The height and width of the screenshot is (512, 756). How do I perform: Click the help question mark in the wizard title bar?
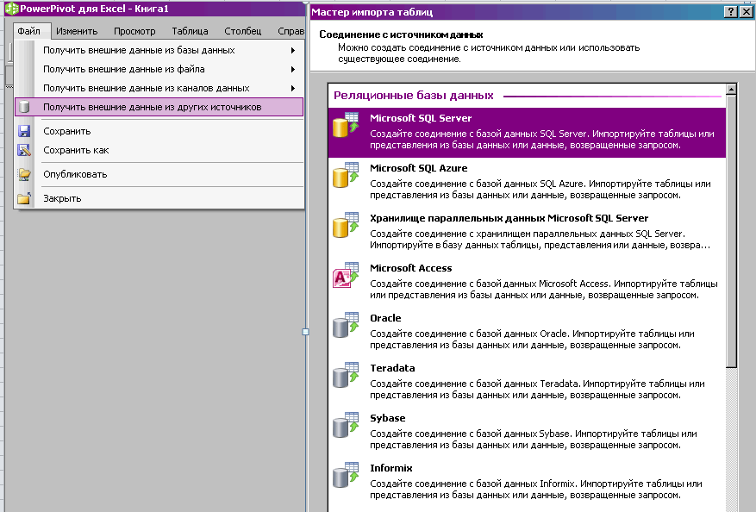tap(731, 11)
